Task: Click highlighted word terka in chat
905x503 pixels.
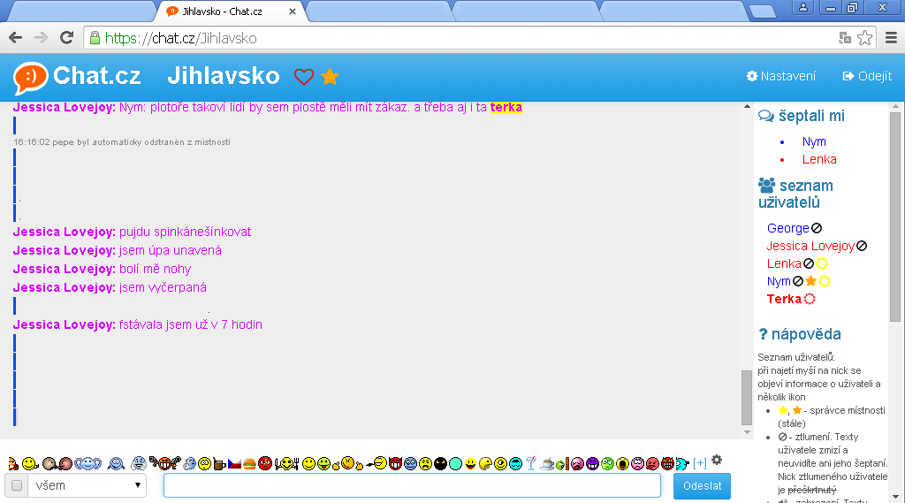Action: tap(506, 108)
